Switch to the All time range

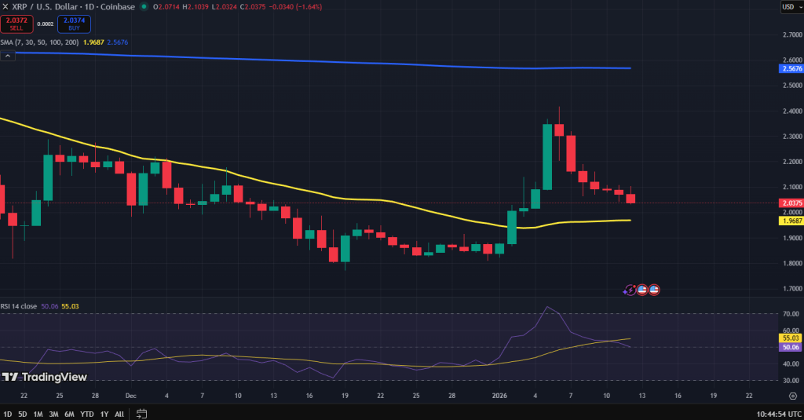119,414
